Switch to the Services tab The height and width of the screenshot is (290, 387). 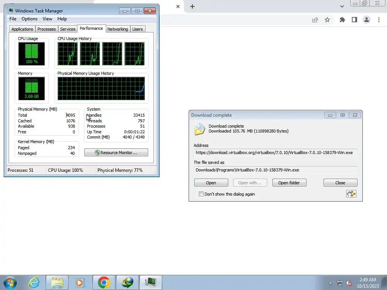coord(68,29)
